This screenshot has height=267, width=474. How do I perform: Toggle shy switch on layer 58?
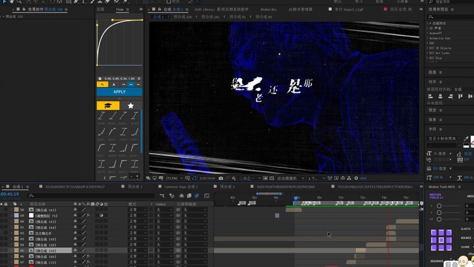click(75, 210)
